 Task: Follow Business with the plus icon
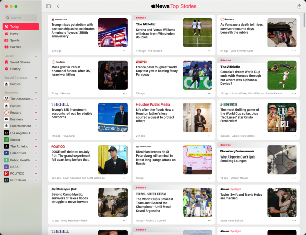point(36,119)
